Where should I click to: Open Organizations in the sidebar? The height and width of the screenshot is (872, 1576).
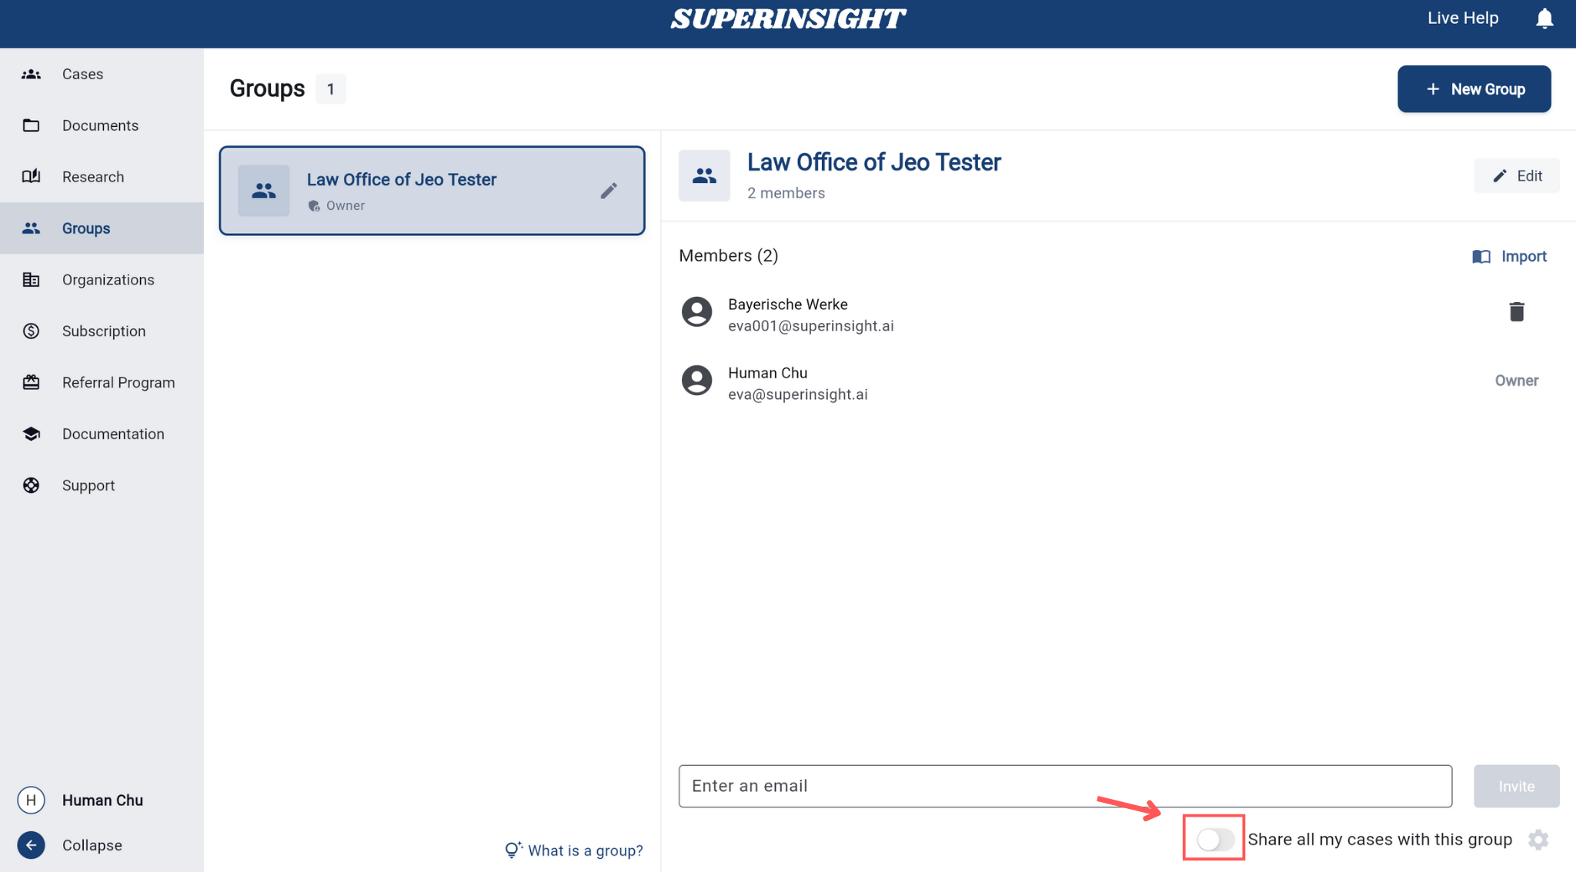102,280
